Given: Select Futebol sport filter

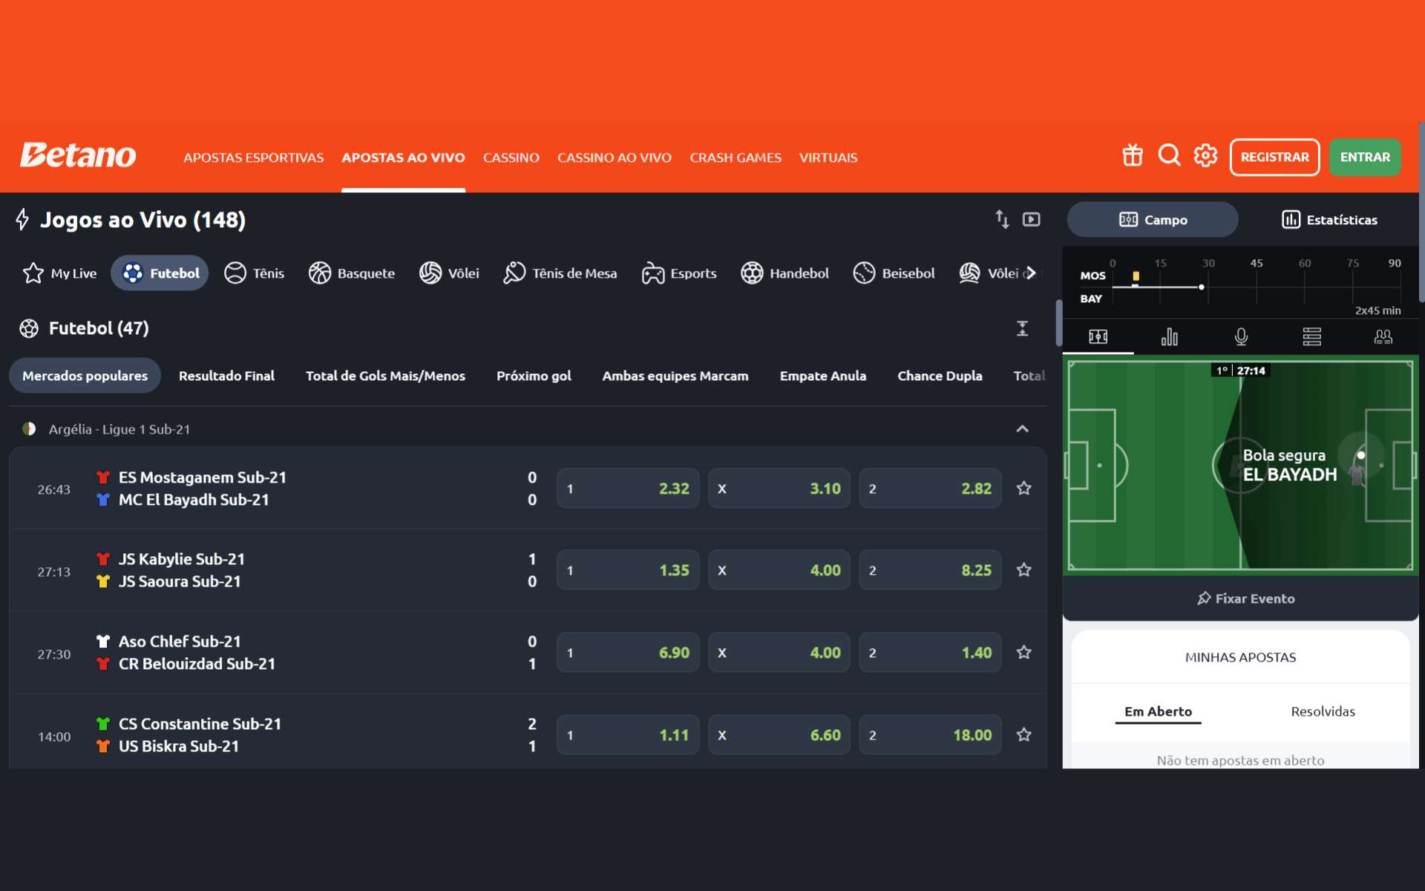Looking at the screenshot, I should point(160,273).
